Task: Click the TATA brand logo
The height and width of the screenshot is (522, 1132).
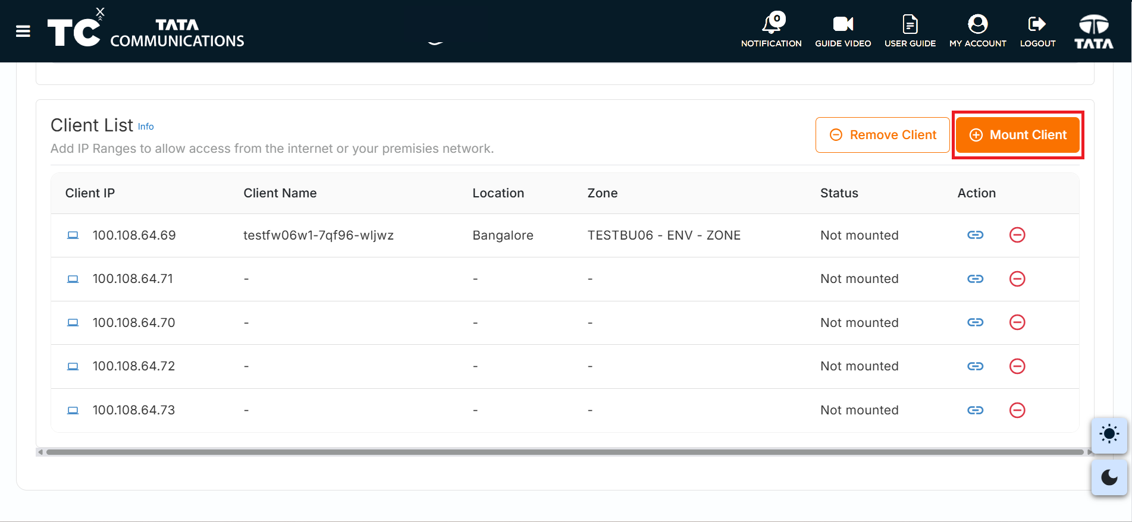Action: (x=1094, y=32)
